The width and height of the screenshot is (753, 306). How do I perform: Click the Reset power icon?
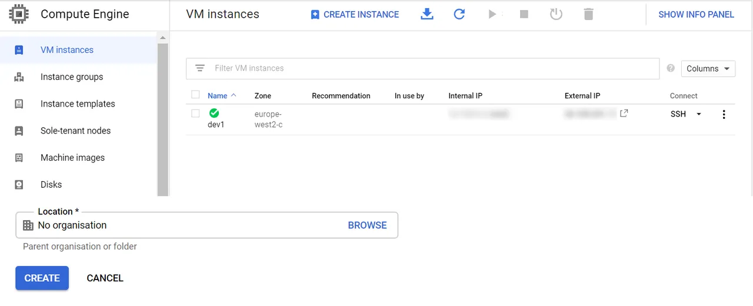[557, 14]
